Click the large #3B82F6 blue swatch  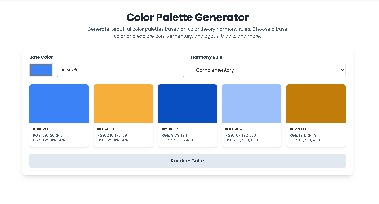tap(59, 103)
